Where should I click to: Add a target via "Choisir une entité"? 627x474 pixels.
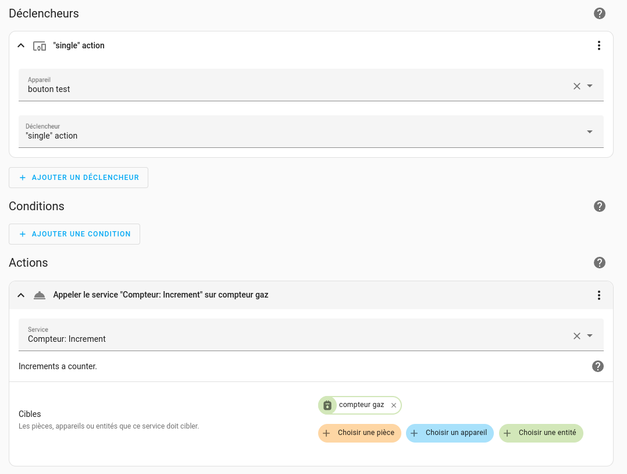(x=541, y=433)
